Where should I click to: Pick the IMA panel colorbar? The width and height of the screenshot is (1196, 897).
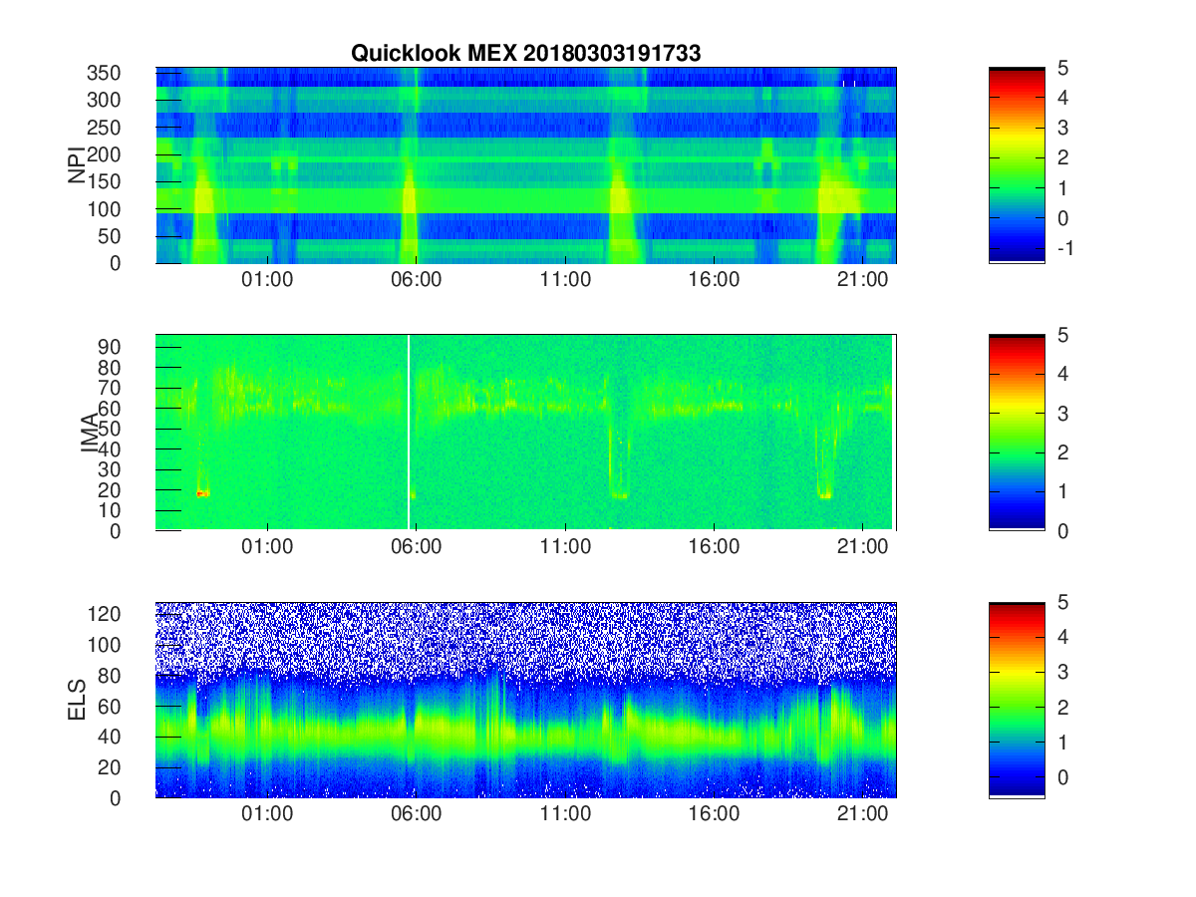pos(1017,433)
